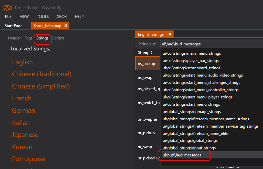Viewport: 263px width, 169px height.
Task: Open the Tags tab
Action: coord(29,38)
